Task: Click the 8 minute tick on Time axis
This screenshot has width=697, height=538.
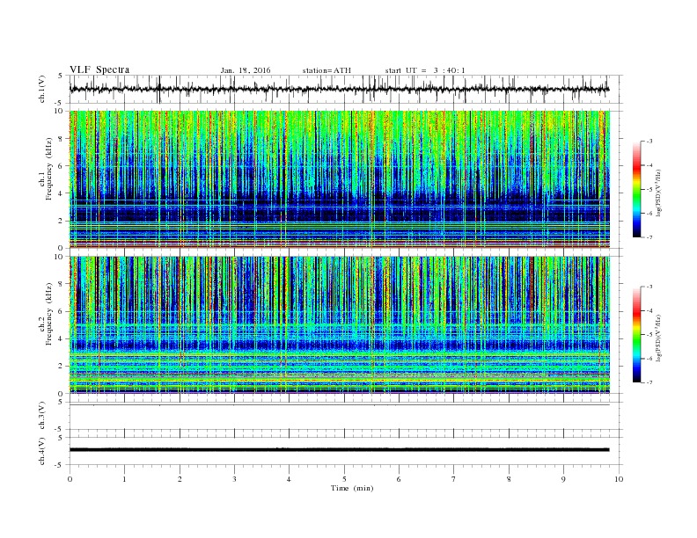Action: pos(509,479)
